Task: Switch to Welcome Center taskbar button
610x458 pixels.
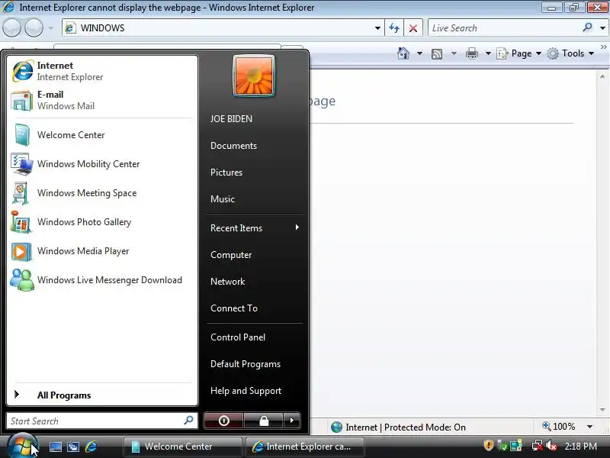Action: point(182,447)
